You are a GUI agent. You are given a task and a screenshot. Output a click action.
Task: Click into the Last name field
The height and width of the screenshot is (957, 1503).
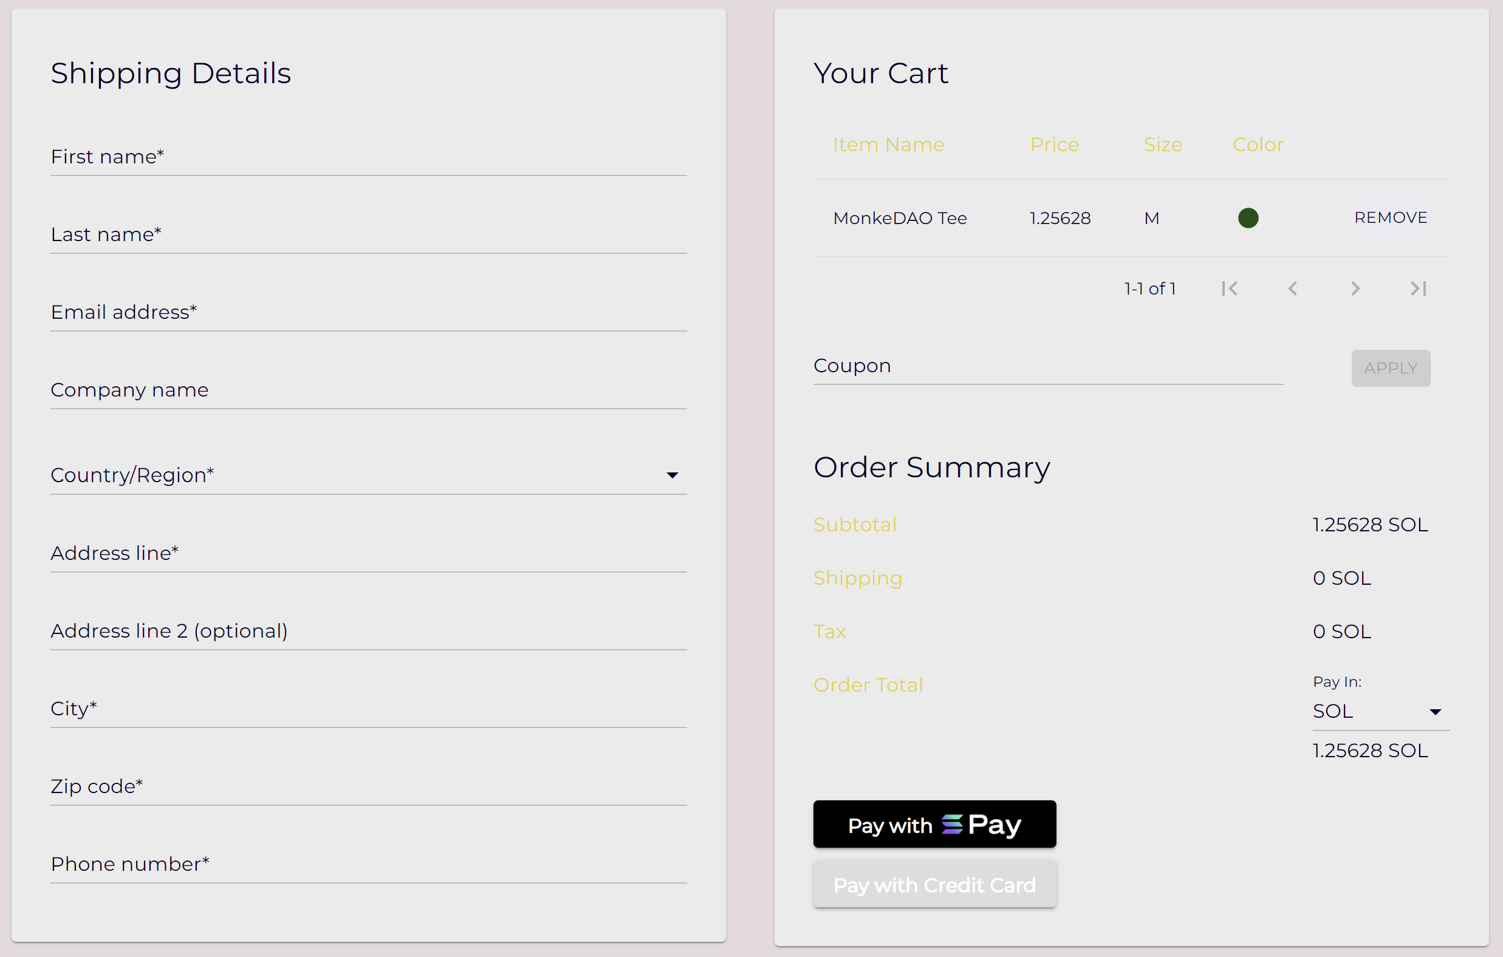pos(368,235)
